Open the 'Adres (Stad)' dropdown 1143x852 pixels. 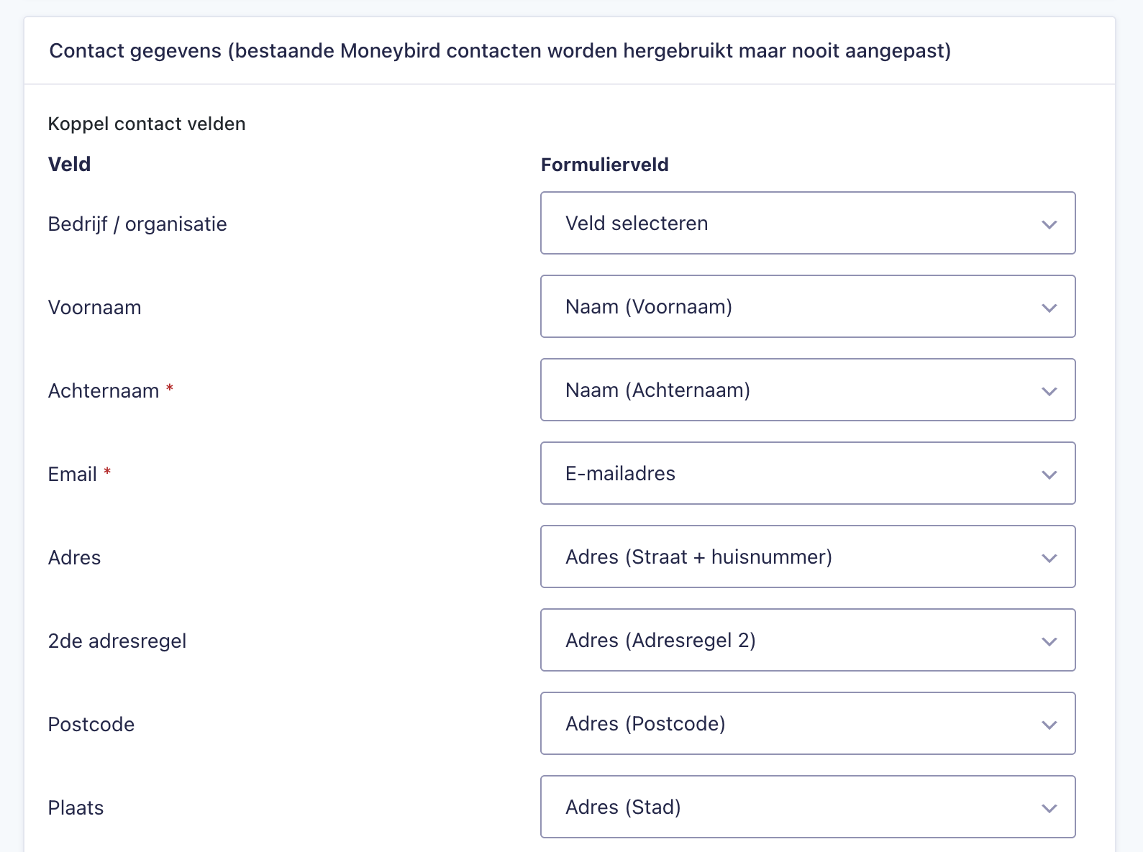click(x=807, y=807)
